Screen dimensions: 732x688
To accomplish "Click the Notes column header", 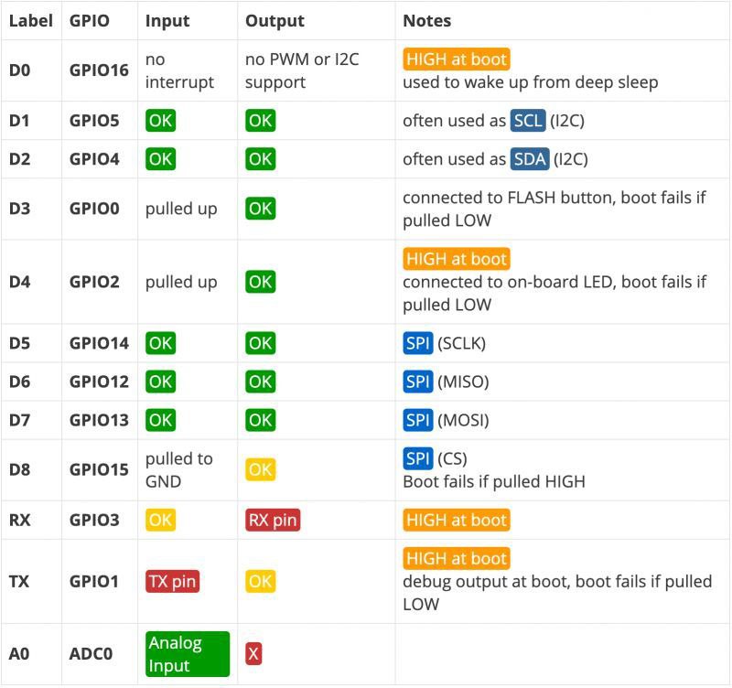I will pos(426,20).
